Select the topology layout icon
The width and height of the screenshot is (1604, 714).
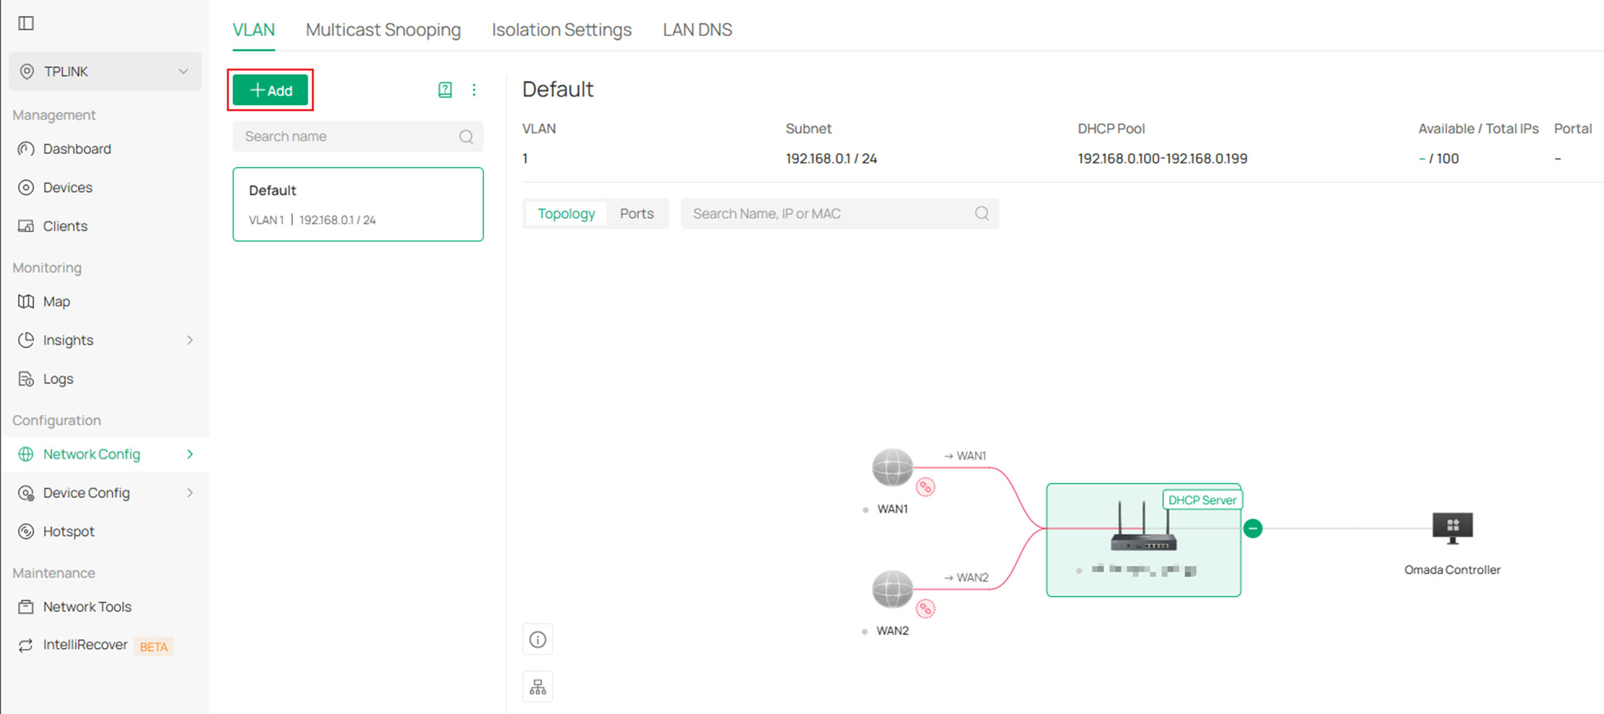pyautogui.click(x=537, y=686)
